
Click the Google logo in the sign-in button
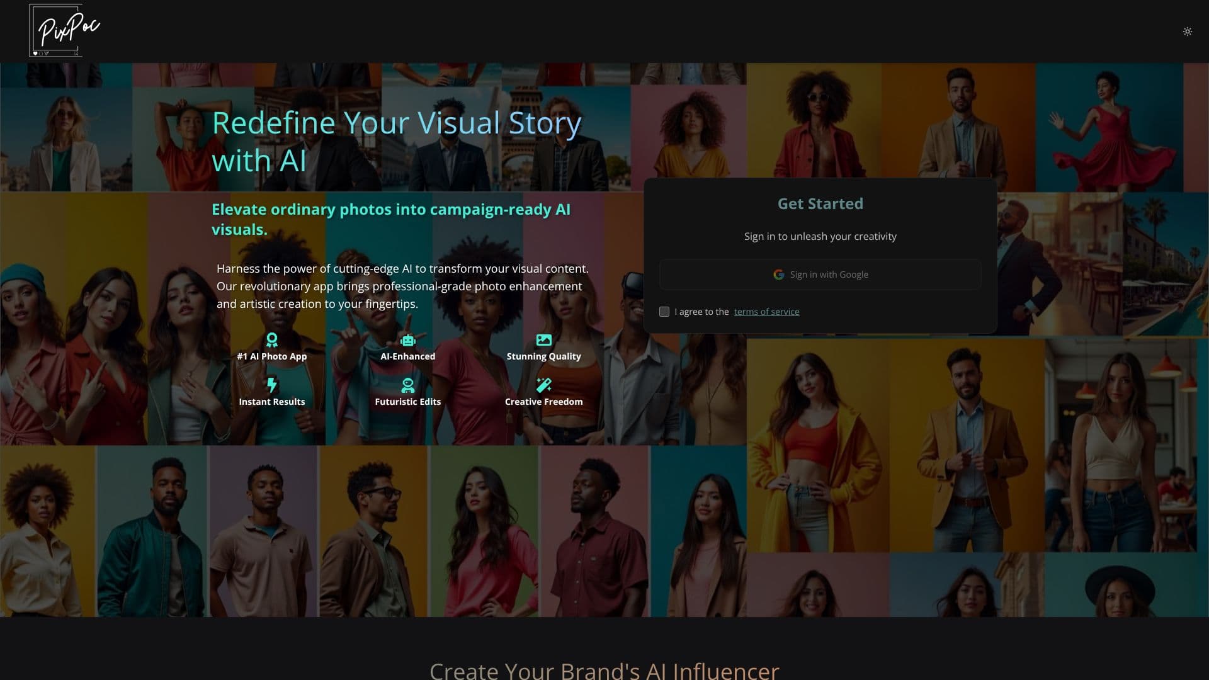click(x=779, y=275)
